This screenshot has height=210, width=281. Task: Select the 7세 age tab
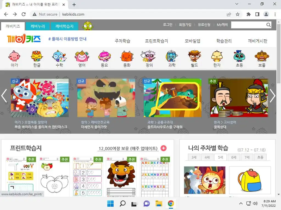tap(247, 157)
